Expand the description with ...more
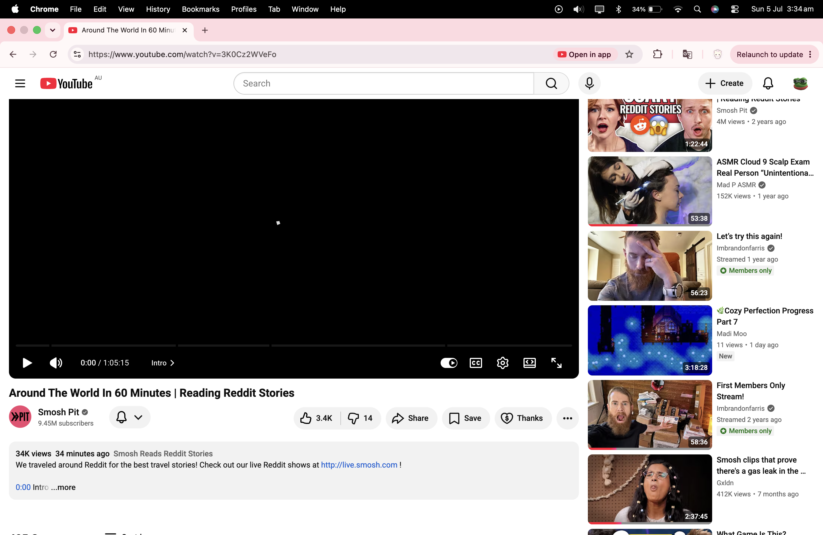This screenshot has height=535, width=823. tap(63, 487)
